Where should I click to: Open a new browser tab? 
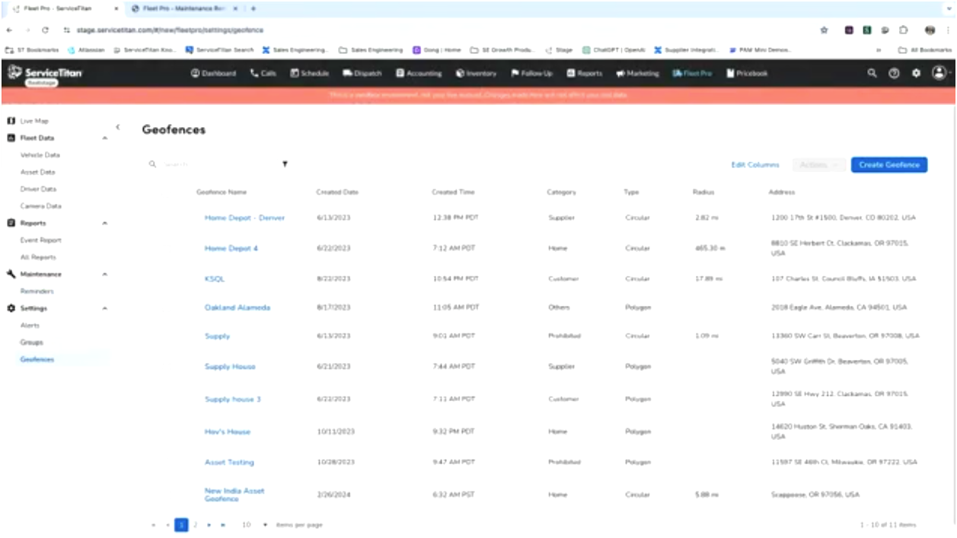pyautogui.click(x=253, y=8)
